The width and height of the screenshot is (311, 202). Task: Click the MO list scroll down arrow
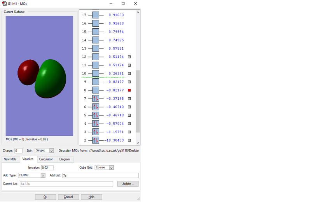coord(138,143)
